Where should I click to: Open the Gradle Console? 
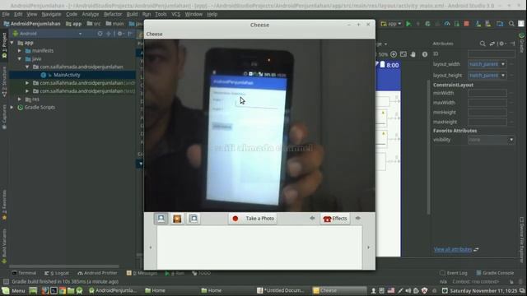click(x=495, y=273)
